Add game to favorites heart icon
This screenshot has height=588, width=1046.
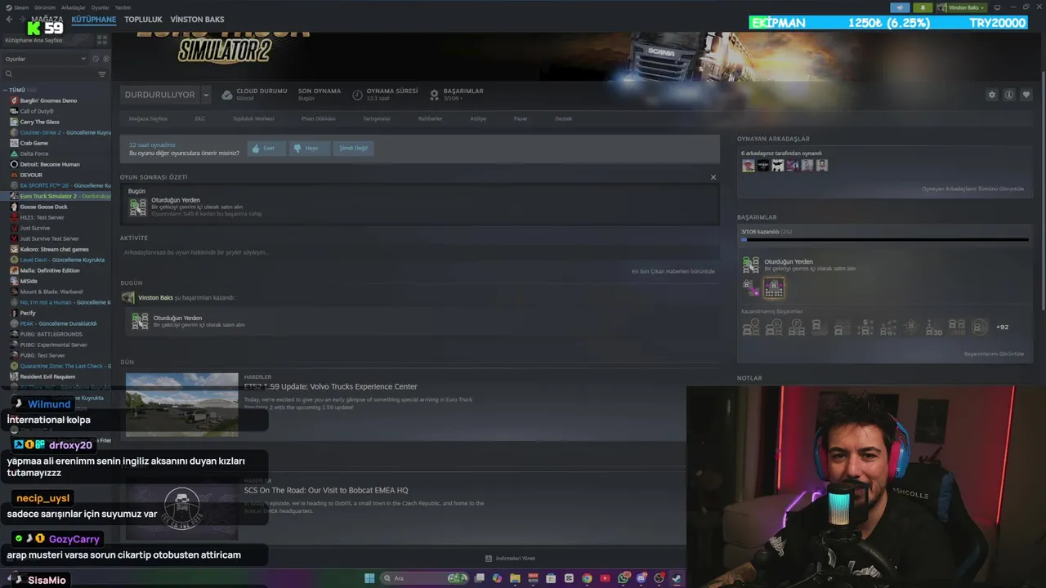pyautogui.click(x=1026, y=95)
